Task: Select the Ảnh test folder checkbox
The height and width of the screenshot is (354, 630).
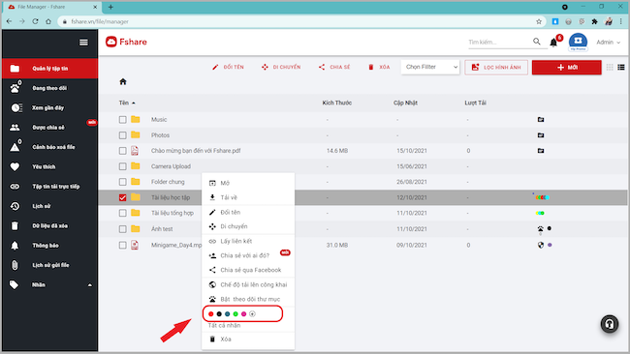Action: tap(122, 229)
